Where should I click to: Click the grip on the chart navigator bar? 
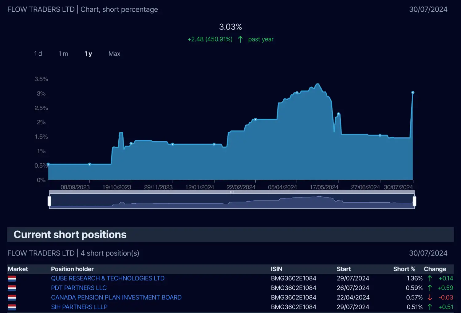[x=232, y=192]
